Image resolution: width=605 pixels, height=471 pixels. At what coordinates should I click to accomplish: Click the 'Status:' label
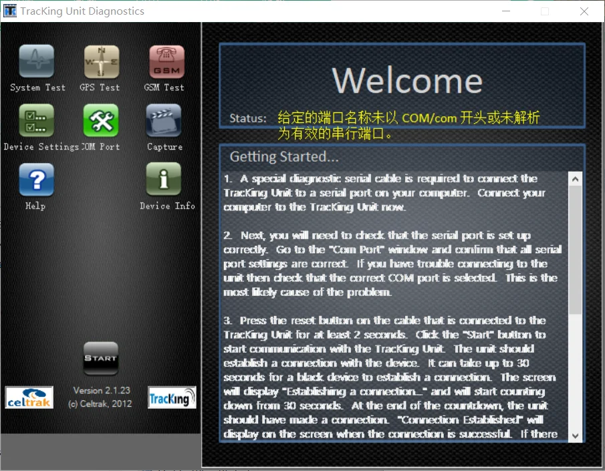pyautogui.click(x=248, y=118)
